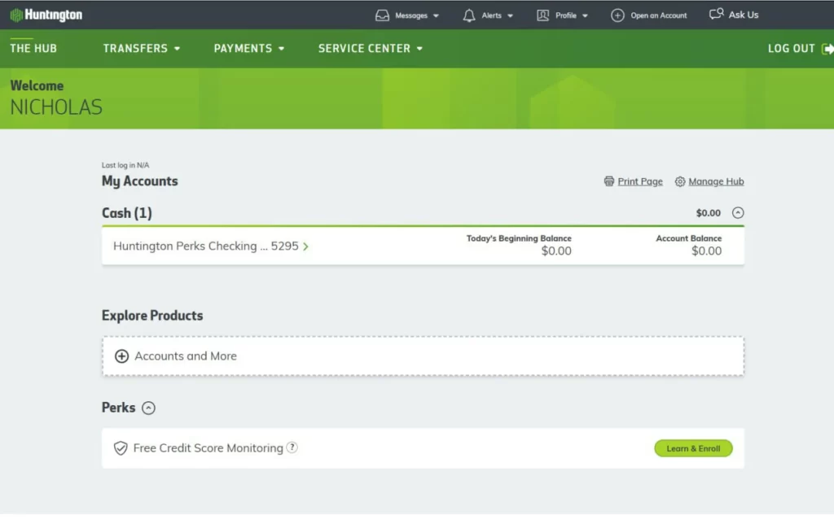Click the Ask Us chat icon
This screenshot has height=519, width=834.
716,14
